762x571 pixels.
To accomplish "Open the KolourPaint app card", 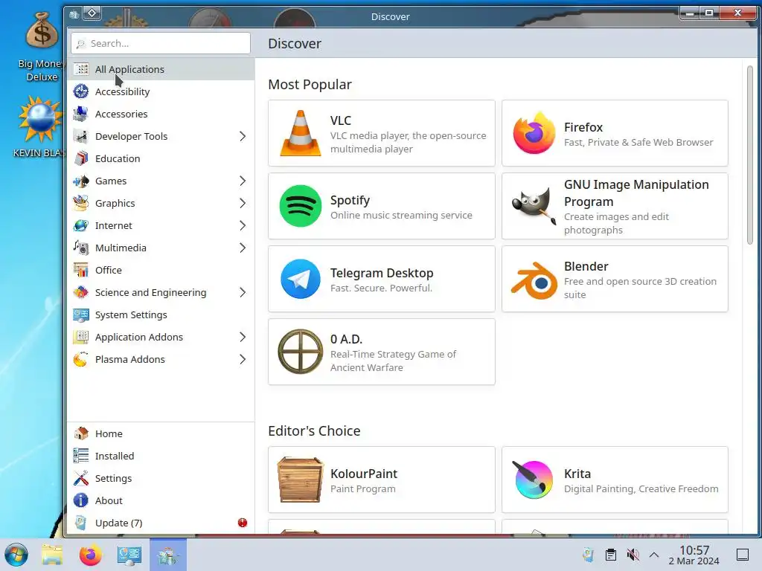I will coord(382,480).
